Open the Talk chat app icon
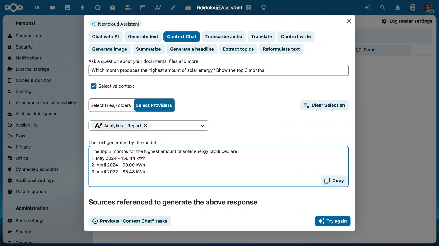 [98, 8]
